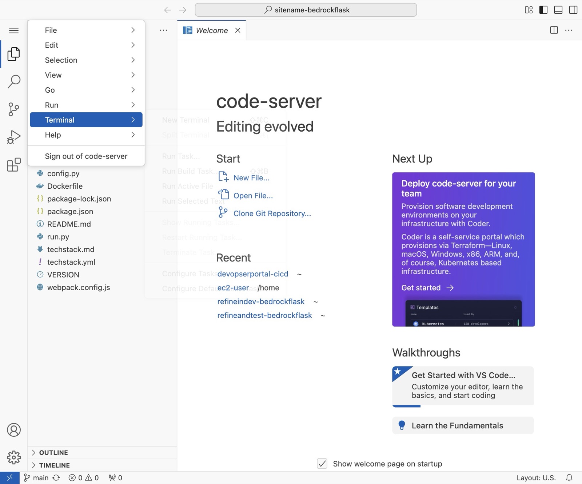Click Sign out of code-server
This screenshot has width=582, height=484.
click(x=86, y=156)
